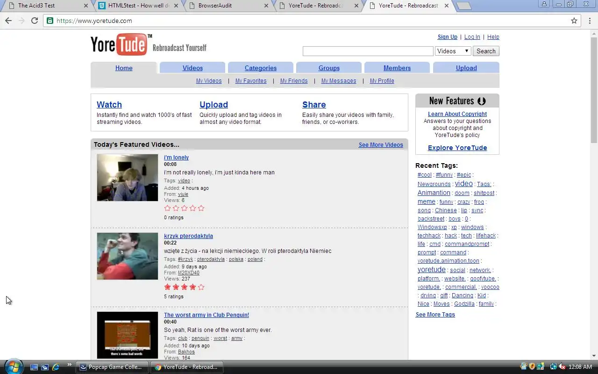Rate 'i'm lonely' one star
The height and width of the screenshot is (374, 598).
[168, 208]
